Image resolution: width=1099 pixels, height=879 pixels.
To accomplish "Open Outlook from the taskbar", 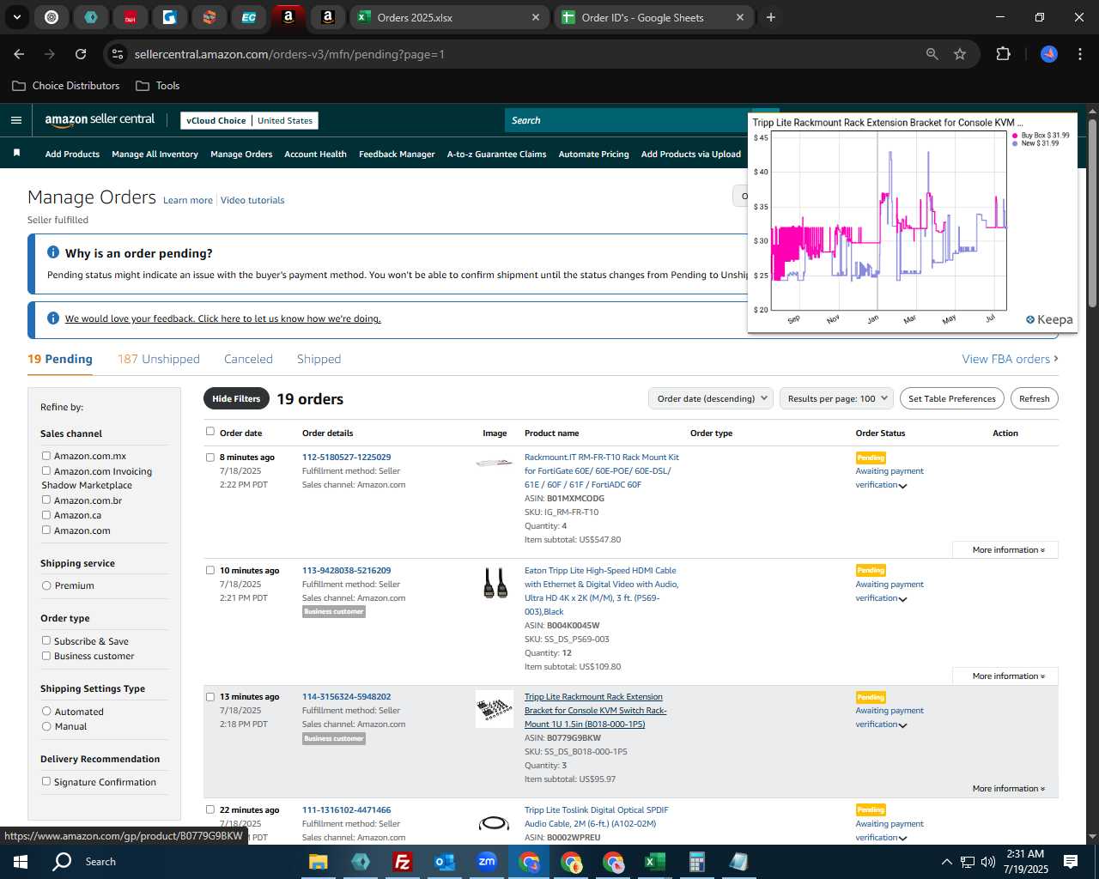I will pyautogui.click(x=444, y=862).
